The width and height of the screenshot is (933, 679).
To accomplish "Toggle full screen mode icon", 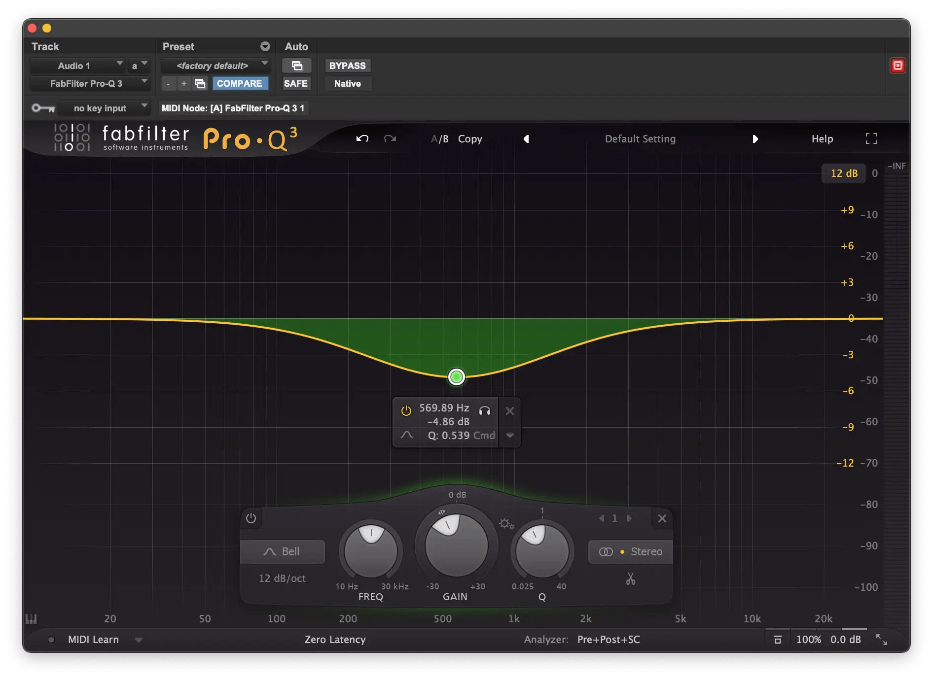I will (871, 138).
